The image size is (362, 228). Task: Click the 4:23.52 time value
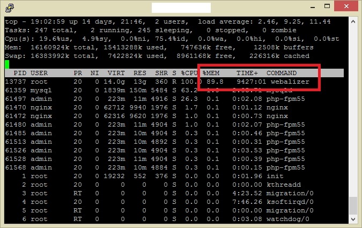(247, 193)
